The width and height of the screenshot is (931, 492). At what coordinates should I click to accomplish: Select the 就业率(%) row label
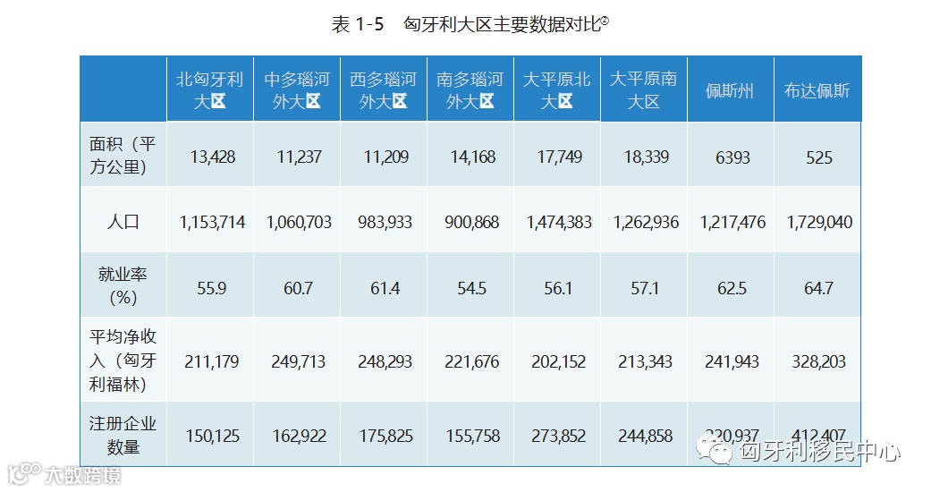[x=123, y=286]
